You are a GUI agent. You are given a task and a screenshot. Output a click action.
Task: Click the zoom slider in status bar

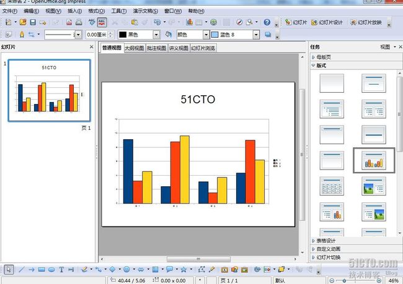[356, 281]
